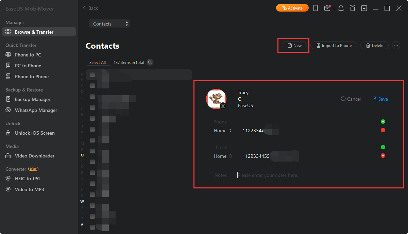
Task: Open the toolbox icon in title bar
Action: coord(327,8)
